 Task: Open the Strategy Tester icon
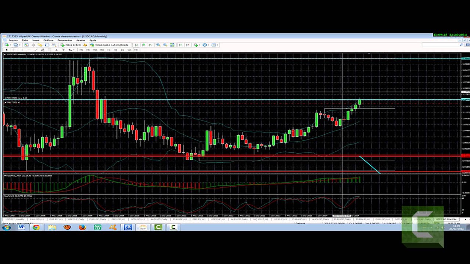54,45
